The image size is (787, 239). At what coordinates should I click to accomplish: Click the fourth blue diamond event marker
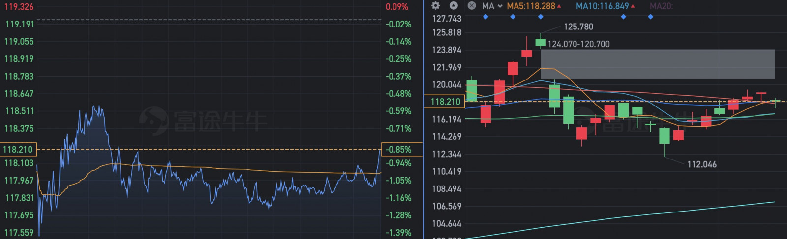pyautogui.click(x=623, y=17)
